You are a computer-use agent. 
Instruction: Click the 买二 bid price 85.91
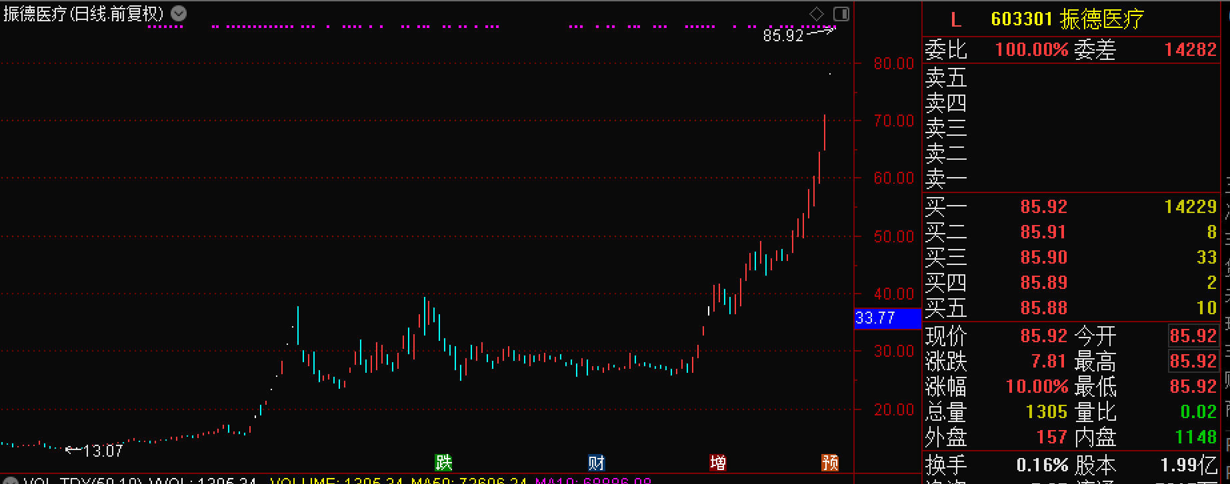click(x=1043, y=232)
